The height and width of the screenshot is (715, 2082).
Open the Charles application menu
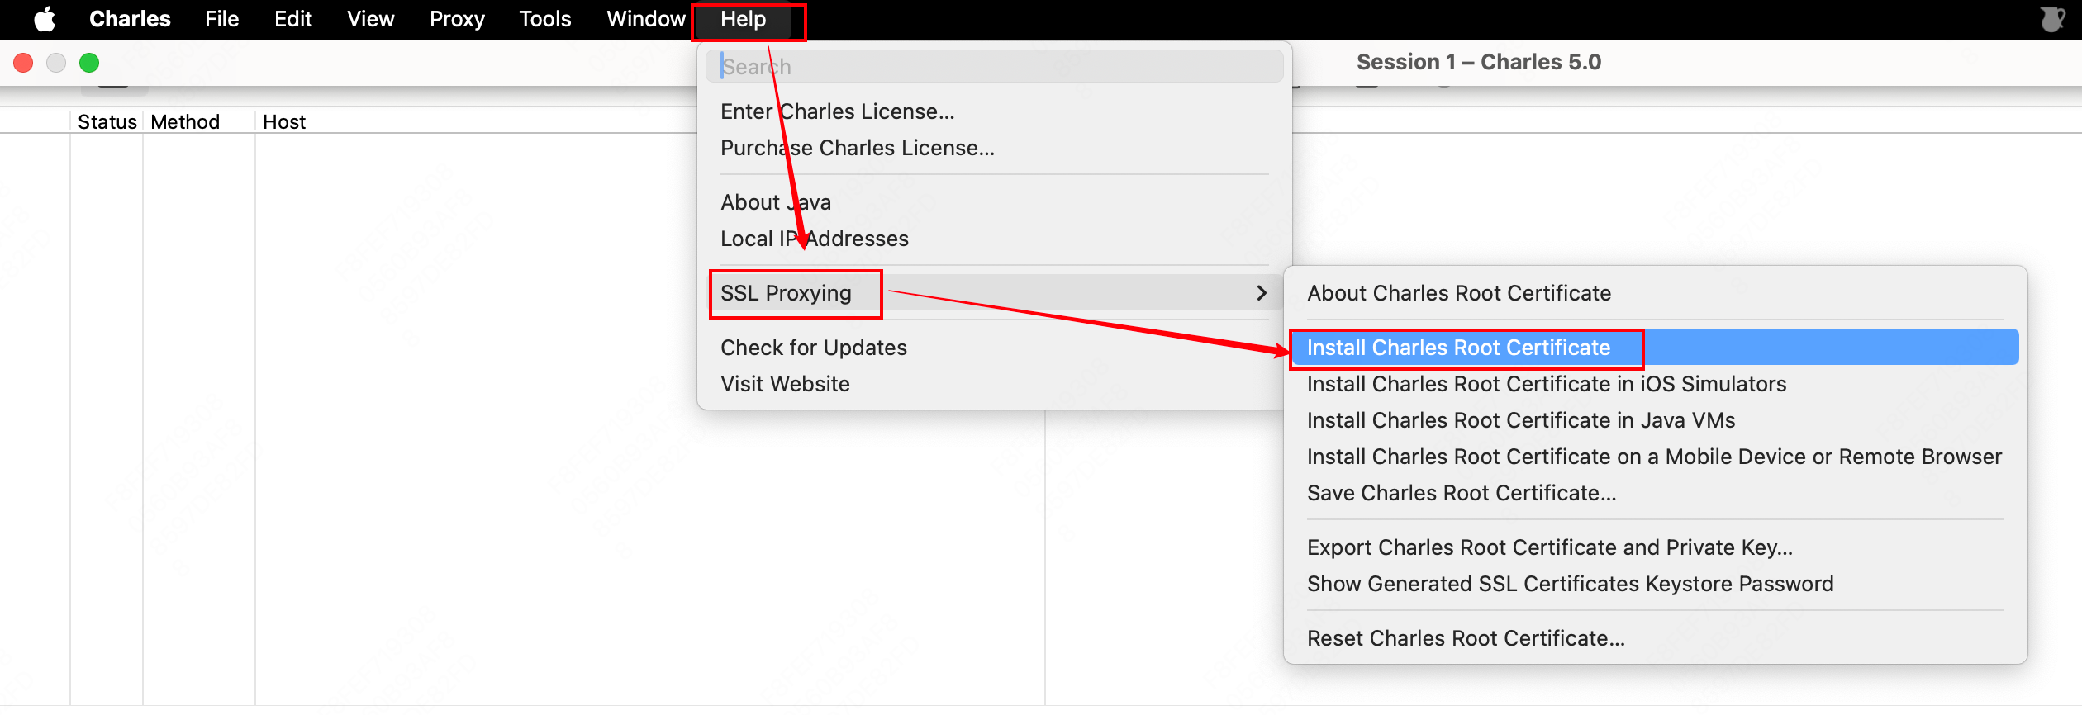tap(130, 18)
